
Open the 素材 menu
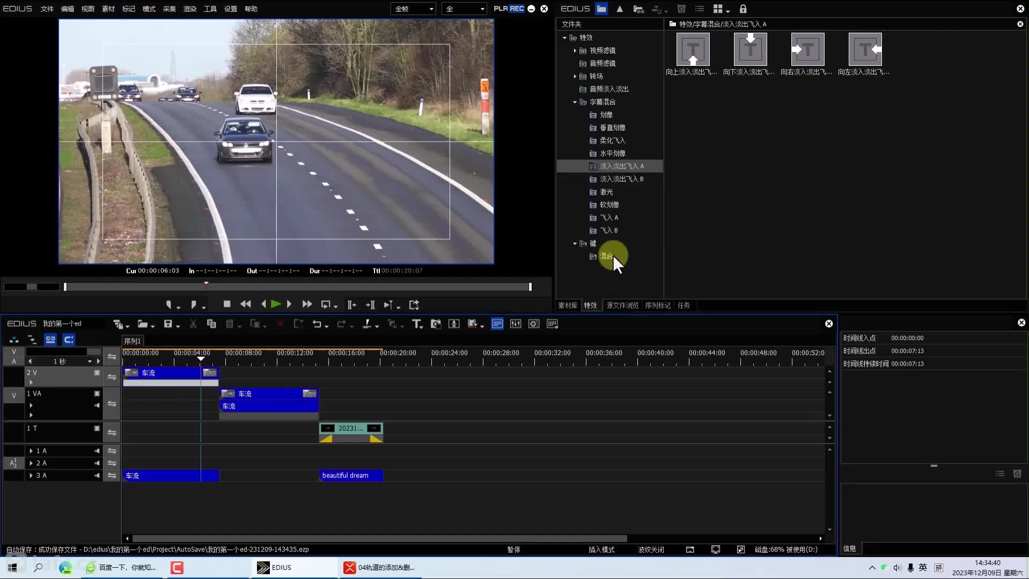point(108,9)
